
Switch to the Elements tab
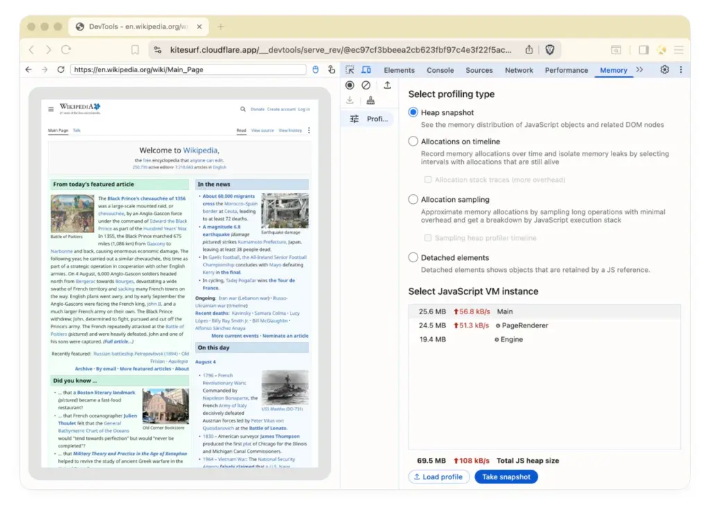(x=399, y=70)
